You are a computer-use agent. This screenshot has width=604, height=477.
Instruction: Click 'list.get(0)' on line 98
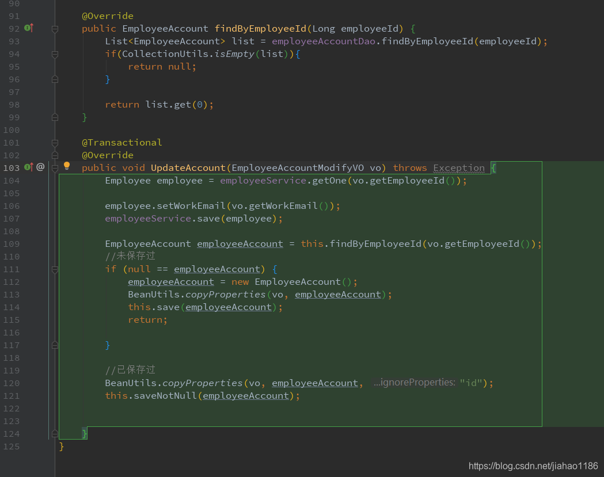point(176,105)
